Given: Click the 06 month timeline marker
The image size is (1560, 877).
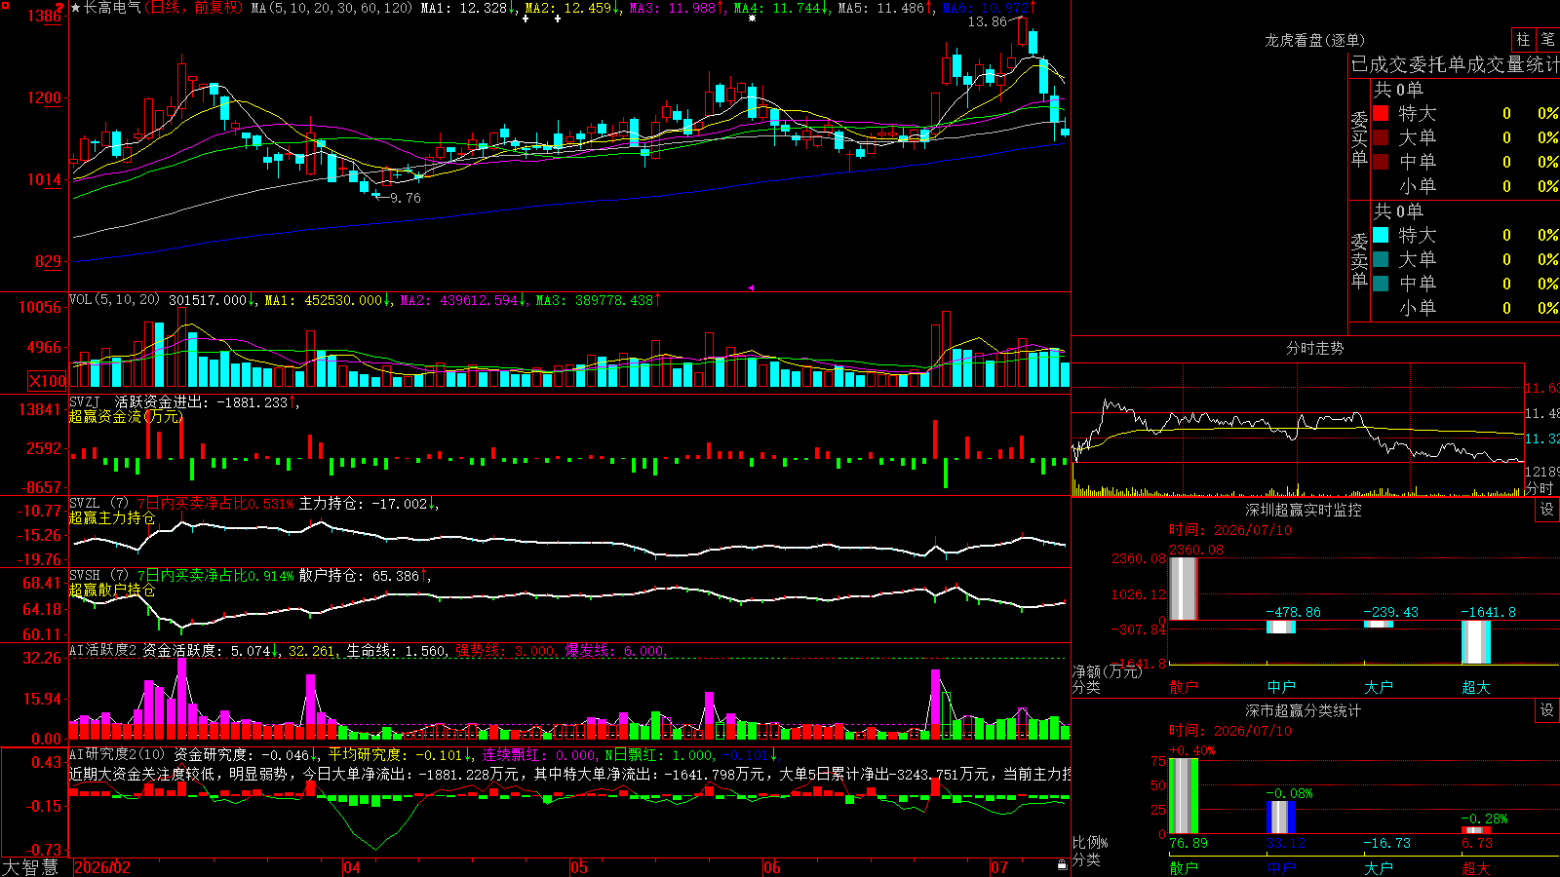Looking at the screenshot, I should (772, 867).
